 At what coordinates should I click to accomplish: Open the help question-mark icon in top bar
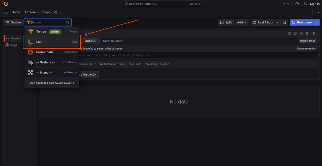point(297,4)
